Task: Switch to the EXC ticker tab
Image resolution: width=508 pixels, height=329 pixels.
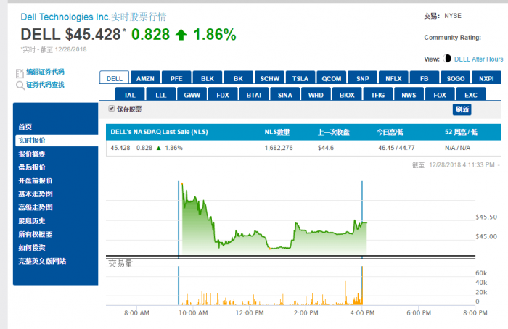Action: (x=471, y=95)
